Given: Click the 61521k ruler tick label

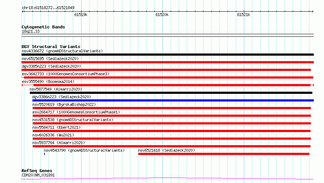Looking at the screenshot, I should coord(244,15).
